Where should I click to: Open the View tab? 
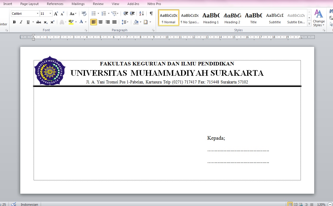(x=115, y=4)
